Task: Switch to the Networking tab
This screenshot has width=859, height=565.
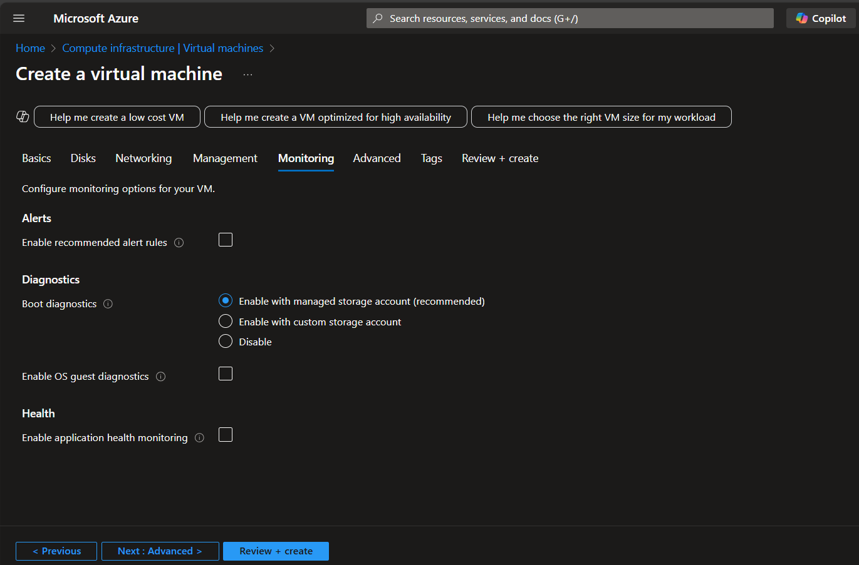Action: point(143,158)
